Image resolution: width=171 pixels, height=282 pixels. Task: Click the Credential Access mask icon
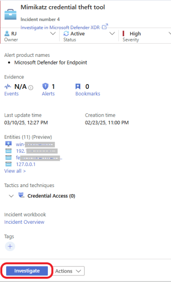[22, 195]
